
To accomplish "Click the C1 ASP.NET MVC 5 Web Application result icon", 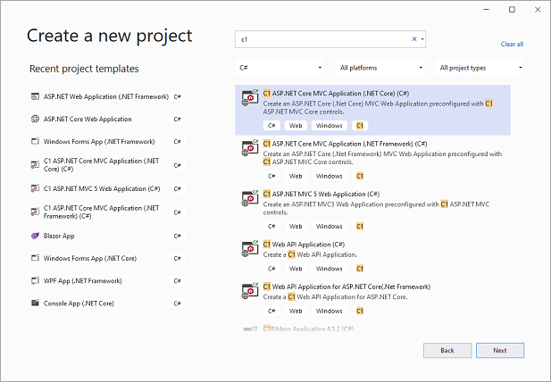I will point(250,199).
